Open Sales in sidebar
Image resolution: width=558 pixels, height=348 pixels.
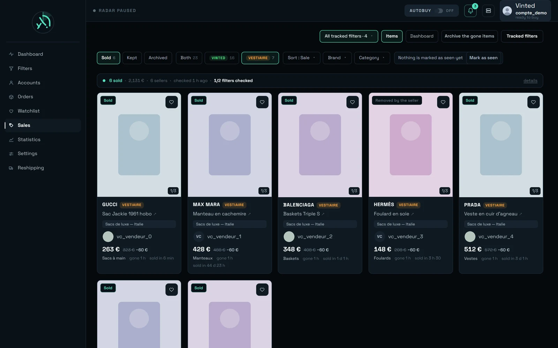tap(43, 125)
